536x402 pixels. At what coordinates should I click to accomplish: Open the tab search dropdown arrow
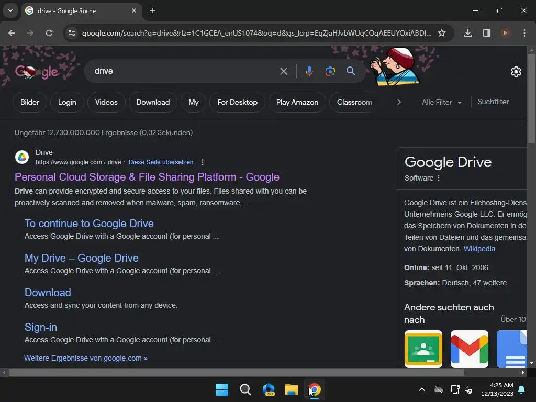coord(10,10)
